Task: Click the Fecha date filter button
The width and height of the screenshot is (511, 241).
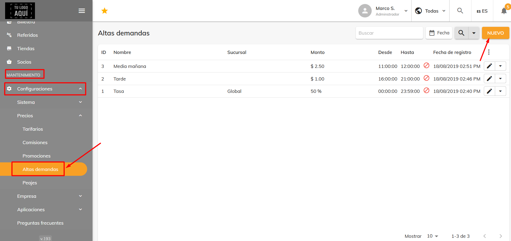Action: click(439, 33)
